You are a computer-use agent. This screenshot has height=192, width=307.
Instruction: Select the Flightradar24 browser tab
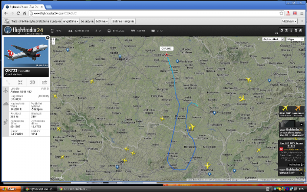(x=24, y=7)
